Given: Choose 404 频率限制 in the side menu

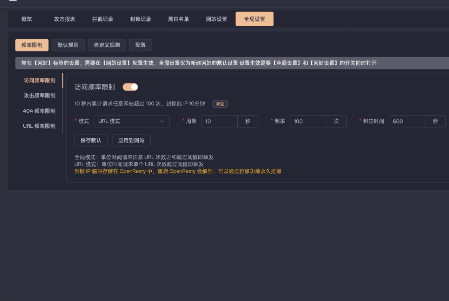Looking at the screenshot, I should 39,111.
